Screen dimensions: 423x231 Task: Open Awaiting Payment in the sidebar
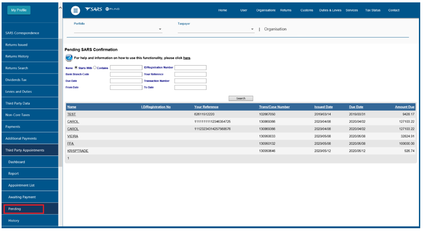click(22, 197)
